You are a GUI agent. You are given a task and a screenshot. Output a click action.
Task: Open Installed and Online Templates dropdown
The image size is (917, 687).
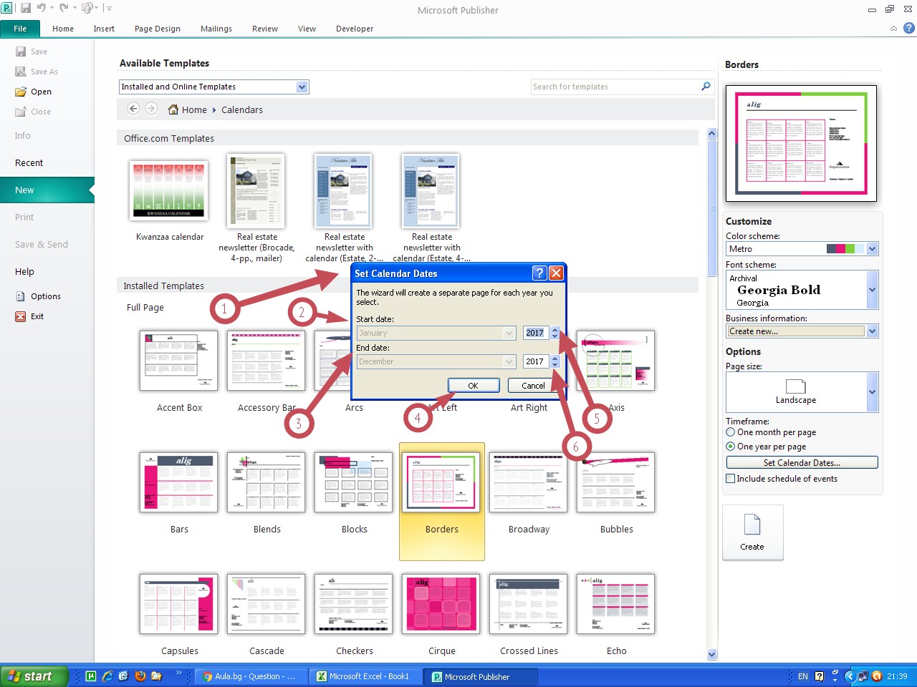[x=302, y=87]
